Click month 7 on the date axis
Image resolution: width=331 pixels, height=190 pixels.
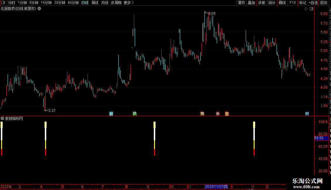pos(103,186)
